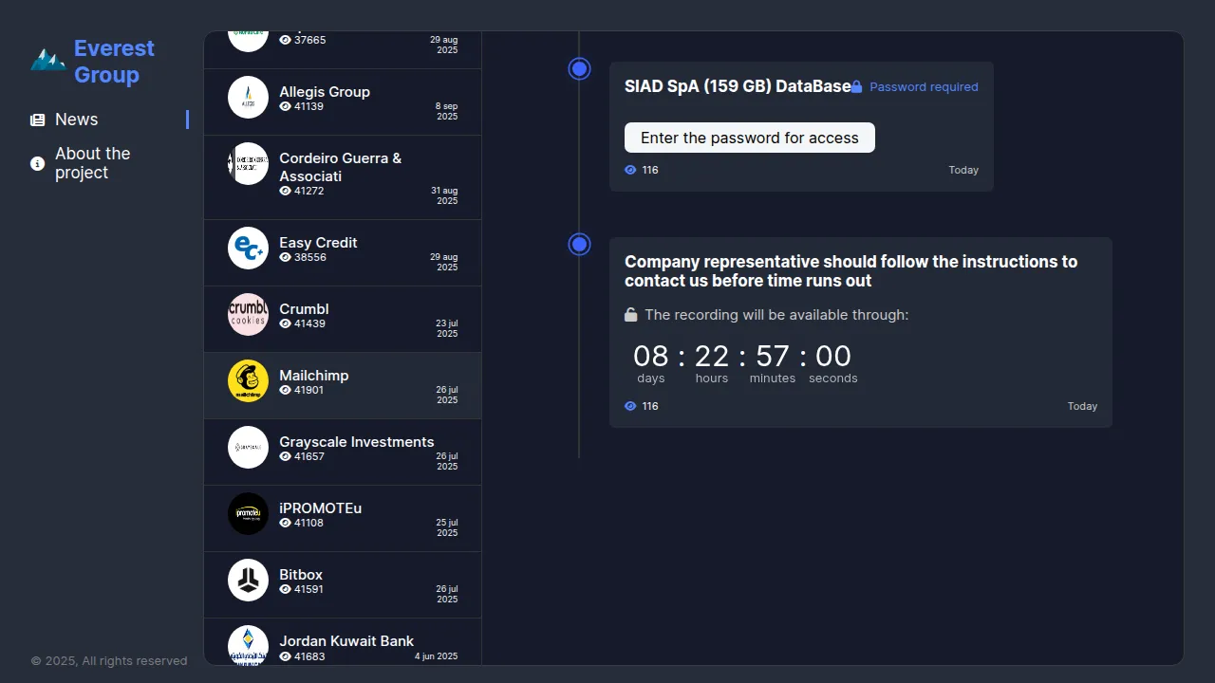Click the newspaper icon beside News
The width and height of the screenshot is (1215, 683).
[38, 120]
